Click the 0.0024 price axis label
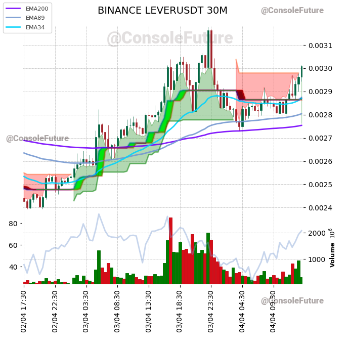Image resolution: width=349 pixels, height=349 pixels. [x=320, y=208]
